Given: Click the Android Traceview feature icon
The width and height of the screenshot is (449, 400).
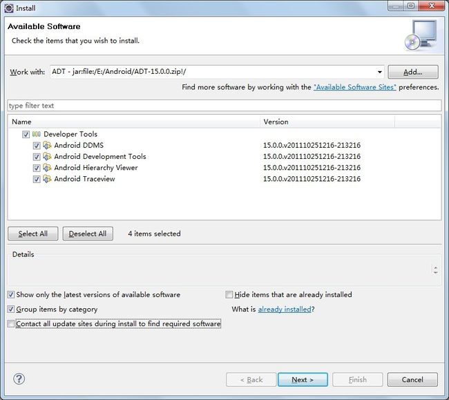Looking at the screenshot, I should (47, 179).
